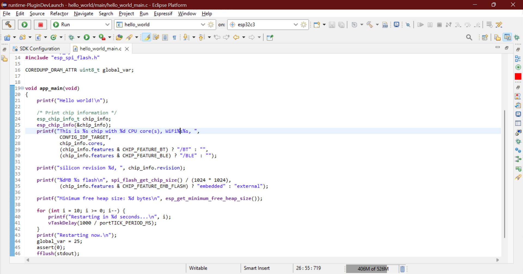Click the Build hammer icon
The height and width of the screenshot is (274, 523).
(x=8, y=24)
